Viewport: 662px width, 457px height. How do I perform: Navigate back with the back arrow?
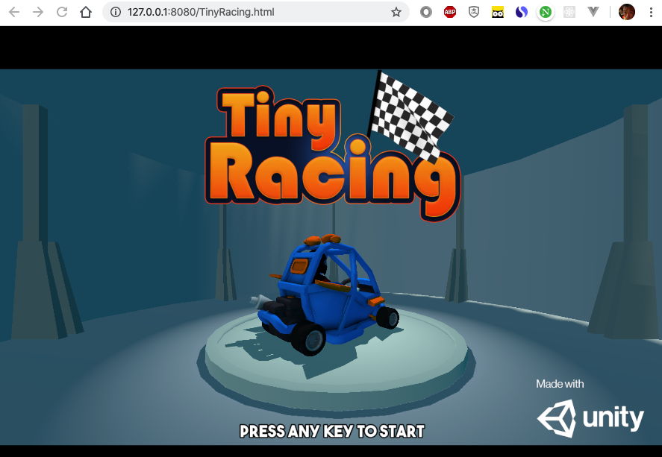point(15,13)
